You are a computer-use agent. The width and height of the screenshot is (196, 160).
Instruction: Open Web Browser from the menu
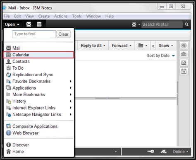(x=39, y=133)
